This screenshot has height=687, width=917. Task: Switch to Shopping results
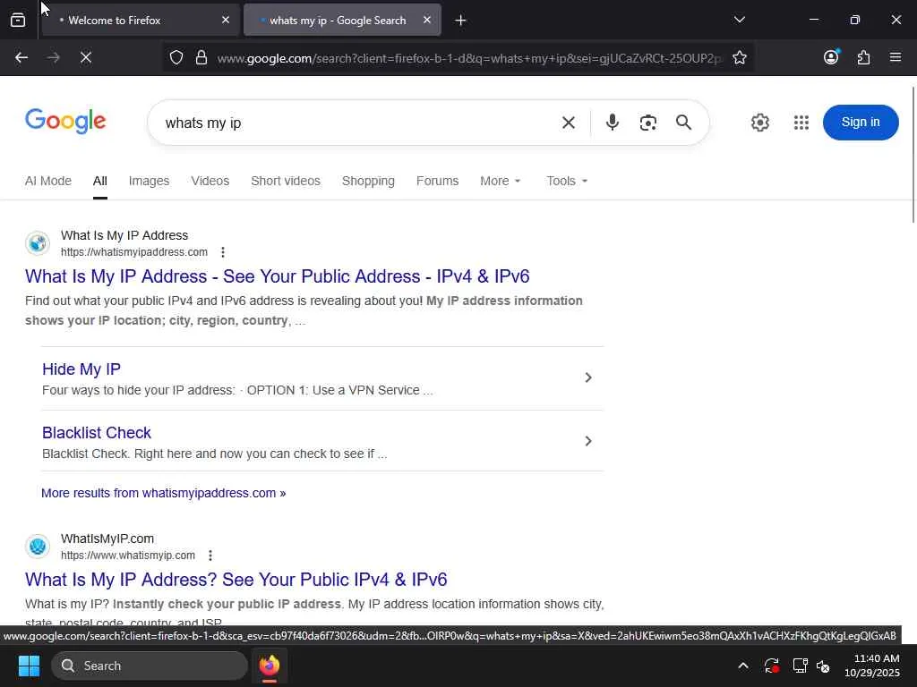point(368,181)
